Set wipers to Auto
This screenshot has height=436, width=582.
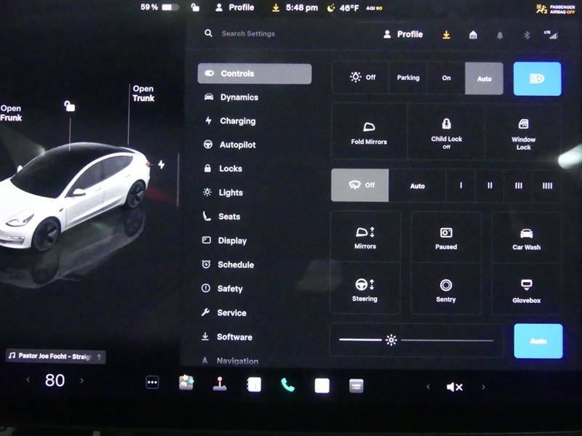point(417,185)
